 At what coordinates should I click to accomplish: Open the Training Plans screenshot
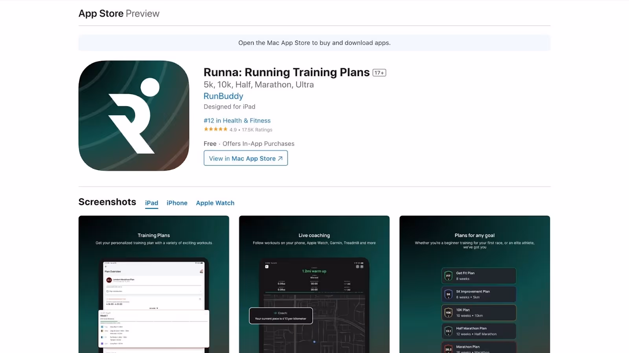point(154,284)
